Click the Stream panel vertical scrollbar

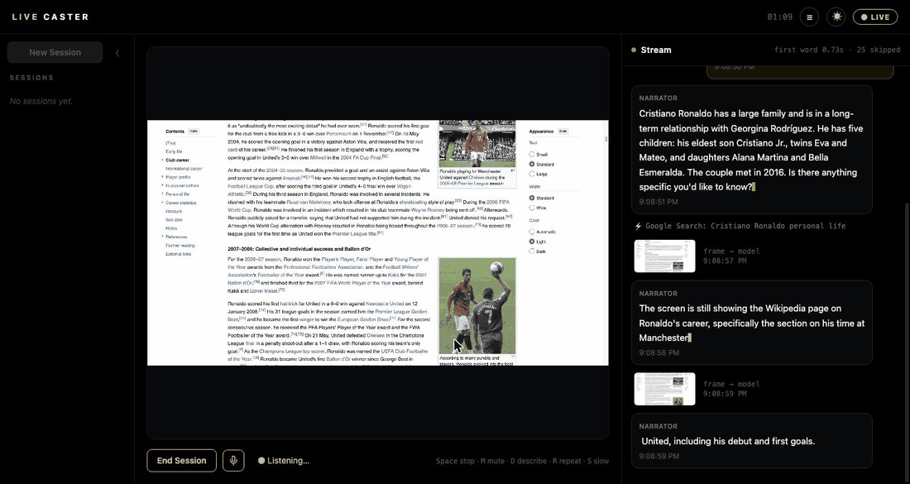pos(907,343)
